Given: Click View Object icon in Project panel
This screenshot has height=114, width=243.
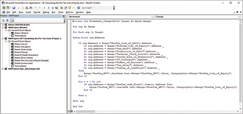Looking at the screenshot, I should click(8, 21).
